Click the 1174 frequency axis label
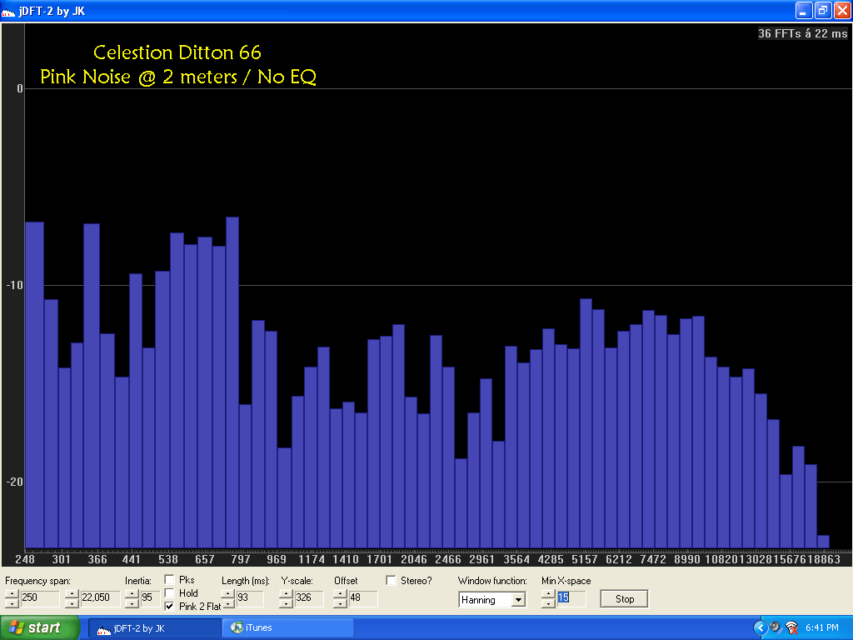The image size is (853, 640). coord(312,559)
